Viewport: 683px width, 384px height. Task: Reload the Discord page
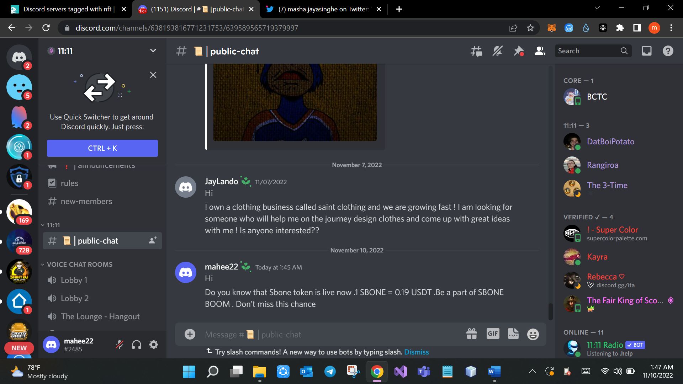point(46,28)
